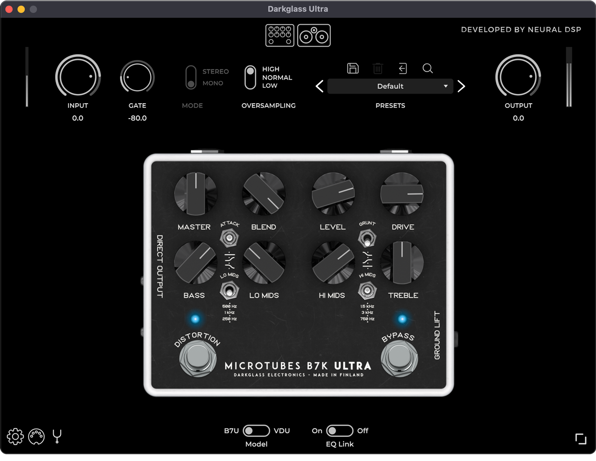The width and height of the screenshot is (596, 461).
Task: Open MIDI mappings icon
Action: click(x=36, y=436)
